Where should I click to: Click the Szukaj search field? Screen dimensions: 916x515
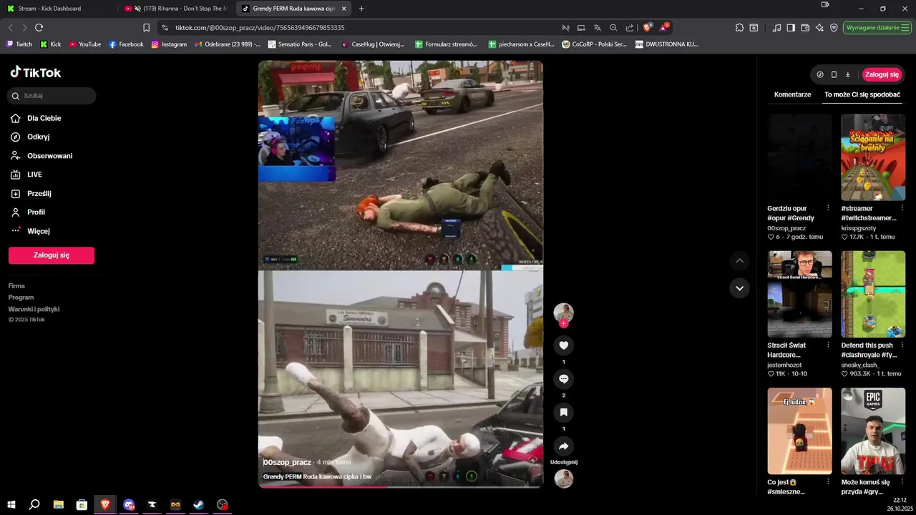point(52,95)
